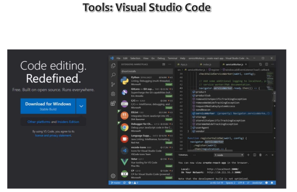
Task: Follow the Other platforms link
Action: coord(39,122)
